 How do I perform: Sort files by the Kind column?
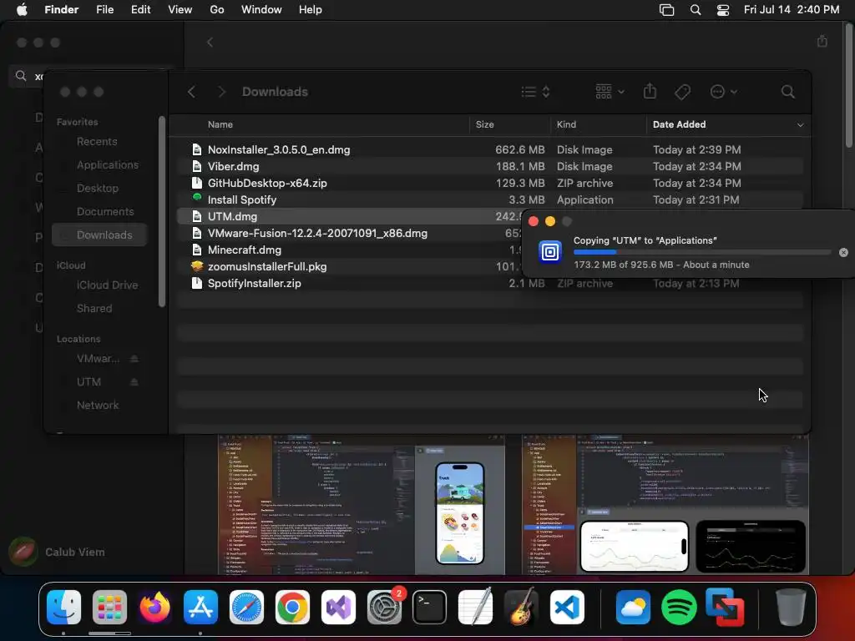[566, 125]
